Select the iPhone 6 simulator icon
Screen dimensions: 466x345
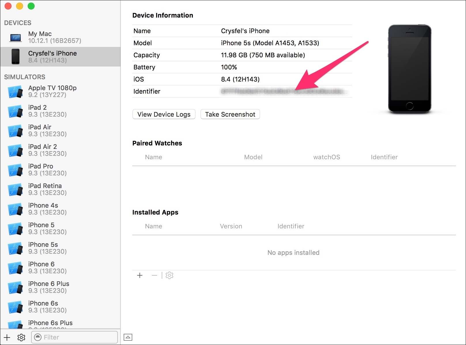[16, 268]
